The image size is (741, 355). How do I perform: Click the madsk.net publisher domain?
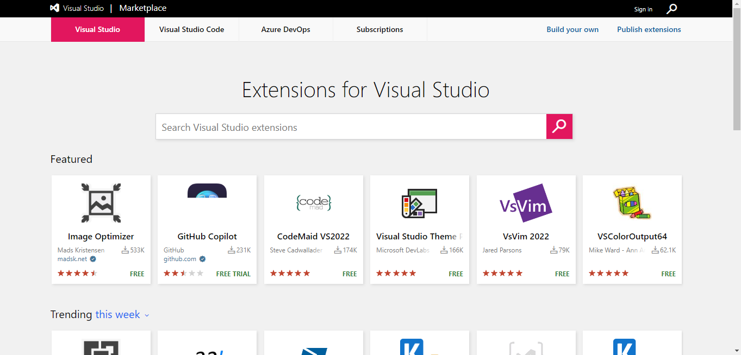coord(72,259)
